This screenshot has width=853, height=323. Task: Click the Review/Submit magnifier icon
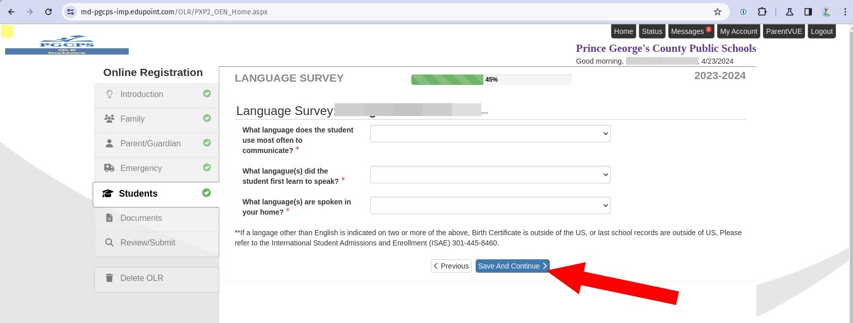coord(109,242)
